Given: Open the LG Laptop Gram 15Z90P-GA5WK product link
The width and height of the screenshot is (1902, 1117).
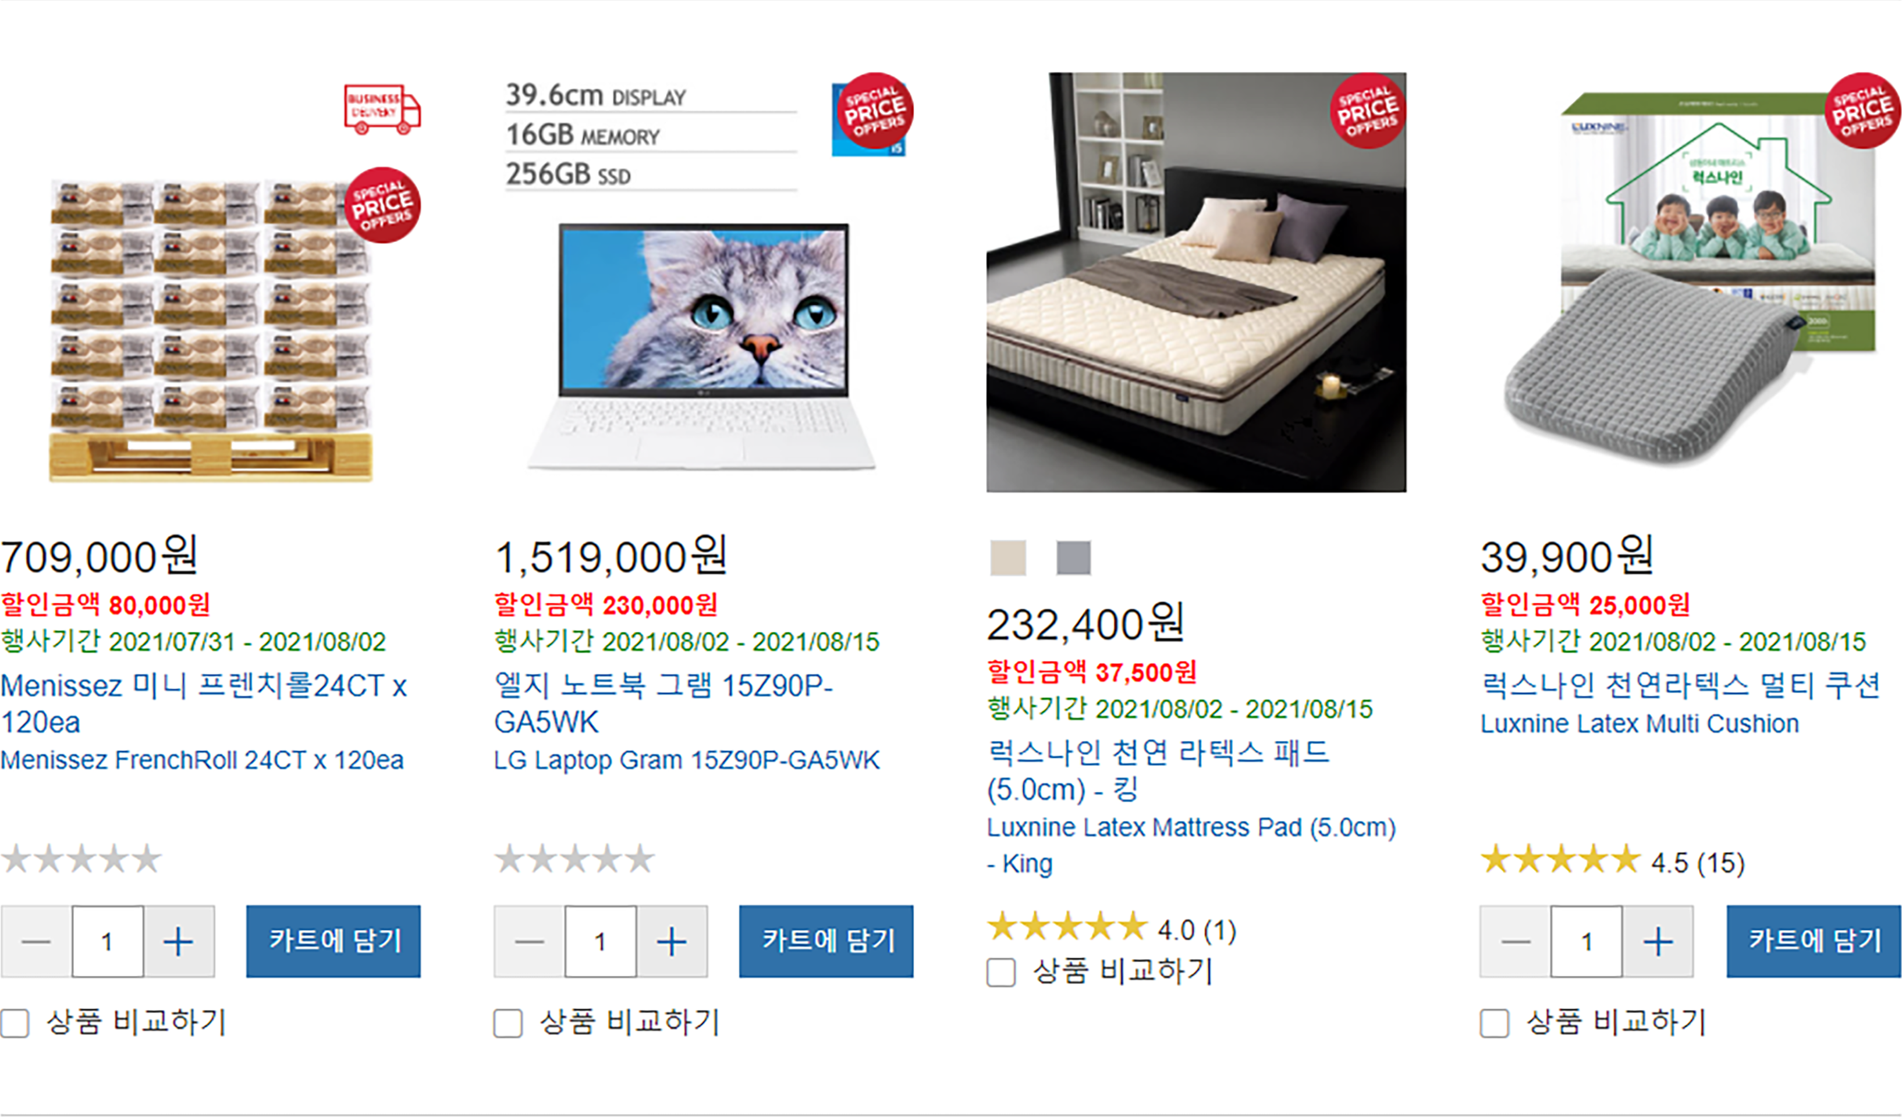Looking at the screenshot, I should pyautogui.click(x=686, y=759).
